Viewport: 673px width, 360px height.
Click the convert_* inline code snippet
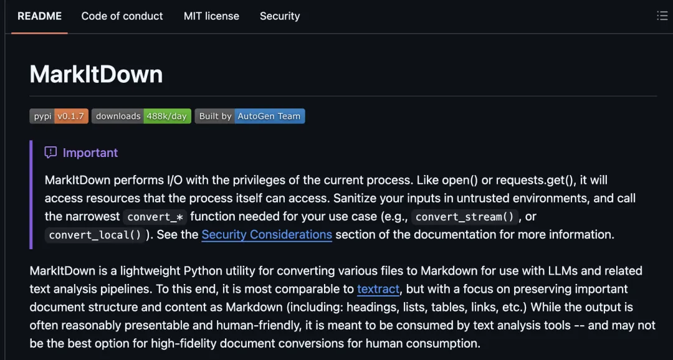pyautogui.click(x=155, y=217)
